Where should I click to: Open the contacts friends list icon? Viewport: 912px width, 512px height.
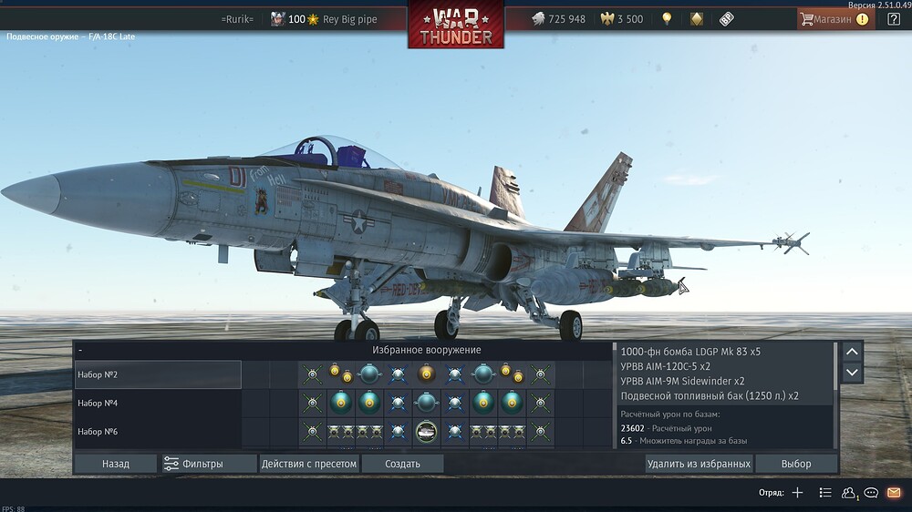click(x=849, y=493)
